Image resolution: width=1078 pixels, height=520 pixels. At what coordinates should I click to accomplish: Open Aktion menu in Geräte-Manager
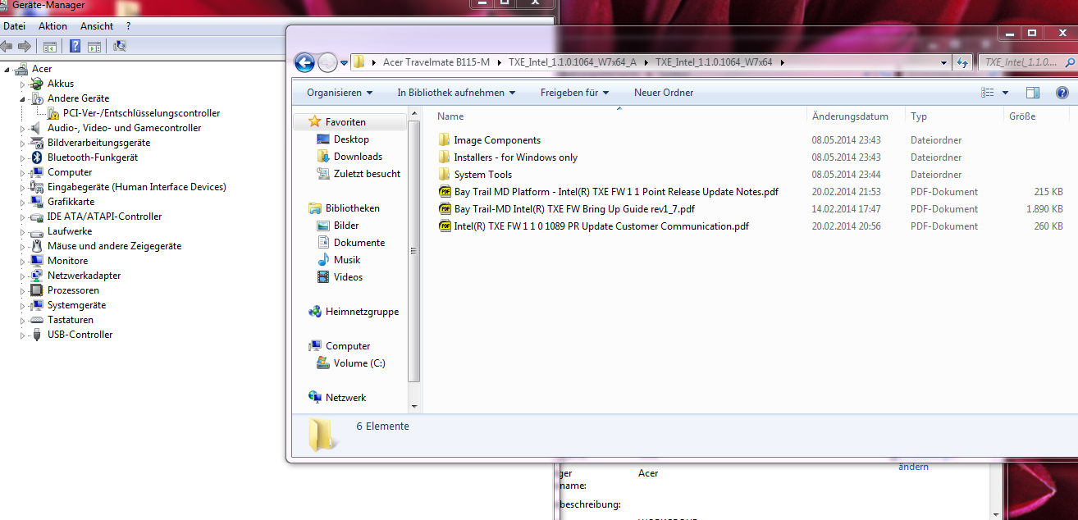[53, 26]
